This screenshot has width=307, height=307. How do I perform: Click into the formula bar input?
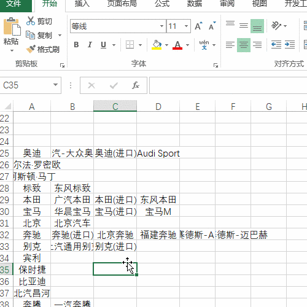click(228, 85)
